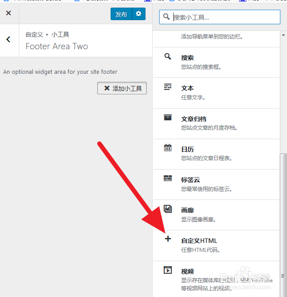Click description 任意HTML代码。
Image resolution: width=287 pixels, height=297 pixels.
(x=201, y=250)
